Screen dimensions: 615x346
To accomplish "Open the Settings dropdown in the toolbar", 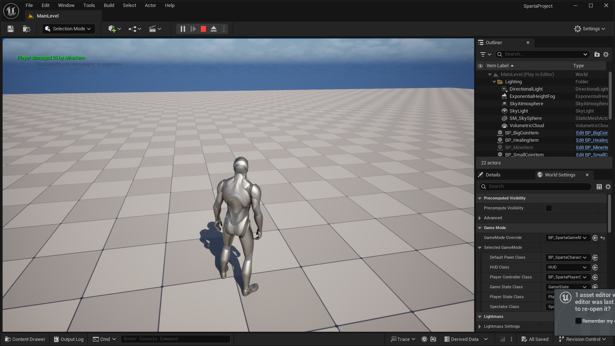I will [x=590, y=29].
